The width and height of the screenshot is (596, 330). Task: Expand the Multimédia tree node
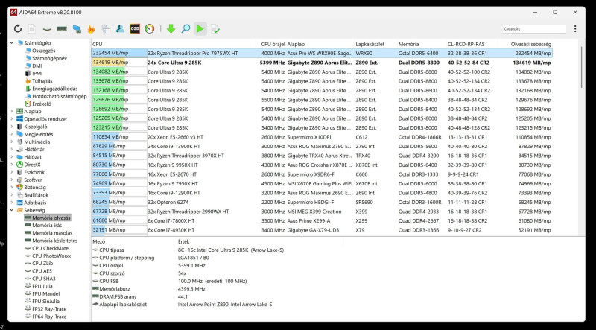(12, 142)
